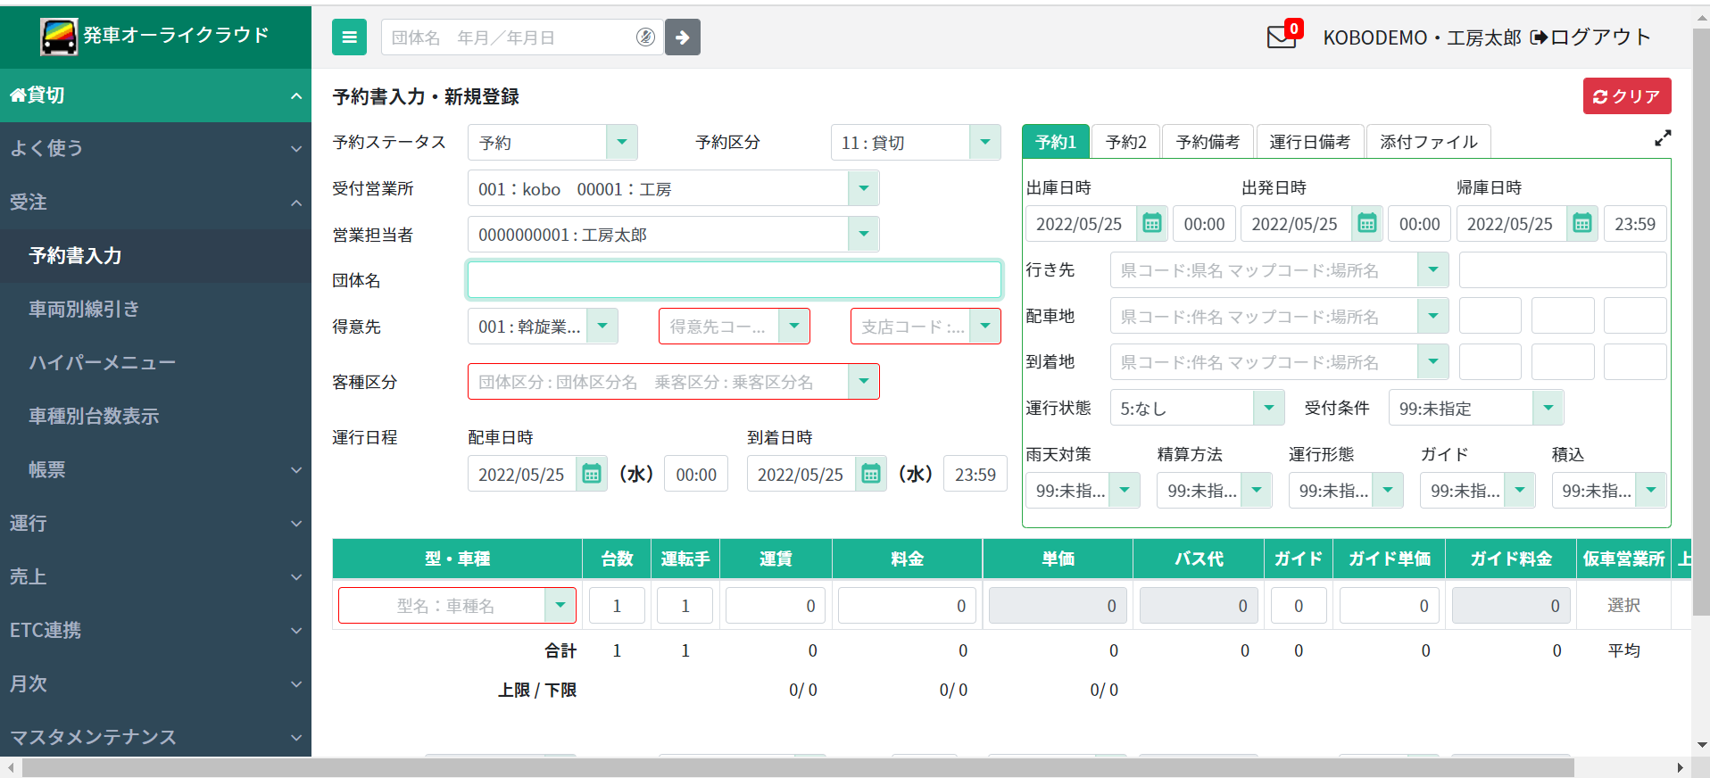Open 雨天対策 dropdown
Viewport: 1710px width, 778px height.
click(x=1125, y=490)
